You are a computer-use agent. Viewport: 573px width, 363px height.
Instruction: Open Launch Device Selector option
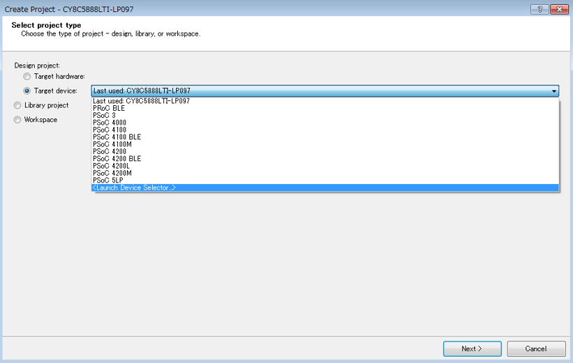325,187
